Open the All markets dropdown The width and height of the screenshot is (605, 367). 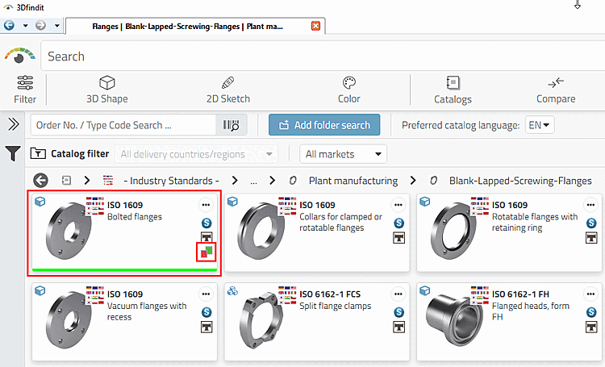tap(343, 153)
